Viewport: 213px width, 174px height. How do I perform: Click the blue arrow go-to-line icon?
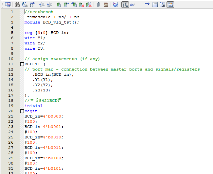147,5
